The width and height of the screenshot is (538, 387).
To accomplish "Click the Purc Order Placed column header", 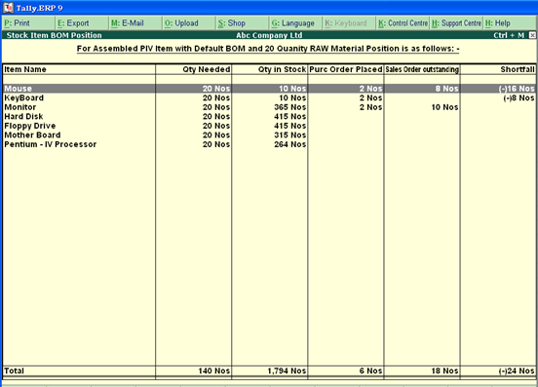I will click(346, 69).
